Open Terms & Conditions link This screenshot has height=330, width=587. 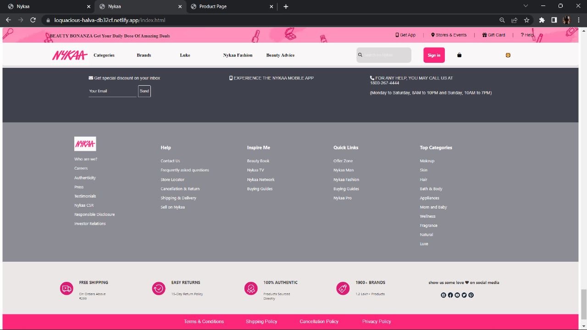point(204,321)
